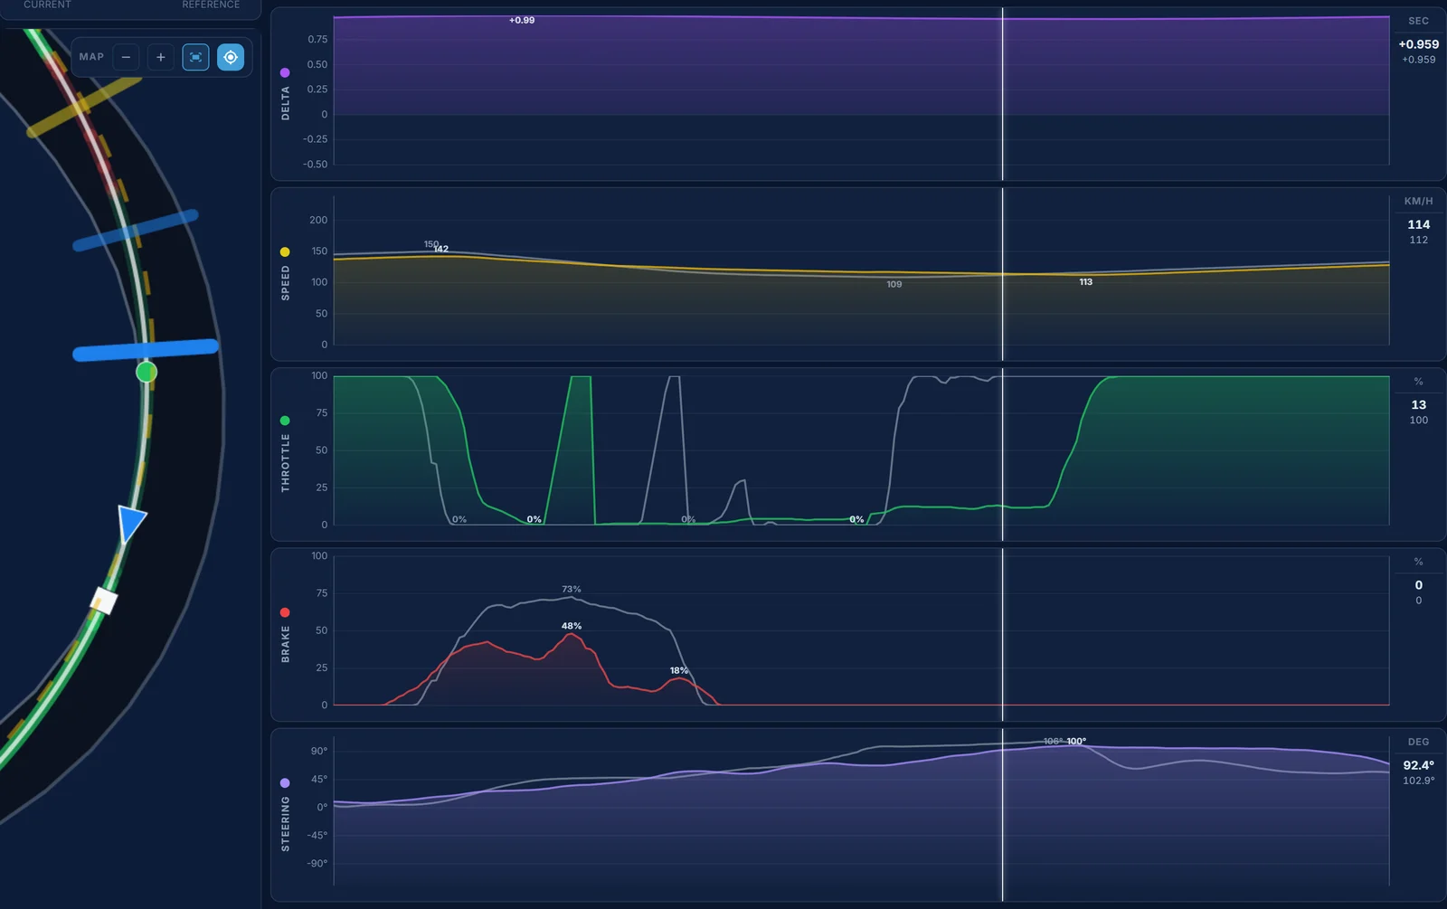Click the 92.4° steering readout
The image size is (1447, 909).
tap(1418, 765)
